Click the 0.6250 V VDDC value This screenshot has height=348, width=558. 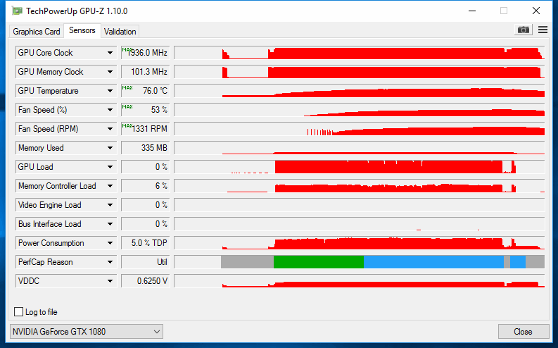[146, 281]
